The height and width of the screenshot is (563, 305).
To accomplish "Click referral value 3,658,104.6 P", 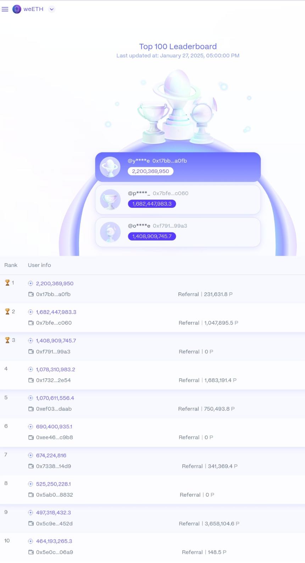I will pyautogui.click(x=222, y=524).
